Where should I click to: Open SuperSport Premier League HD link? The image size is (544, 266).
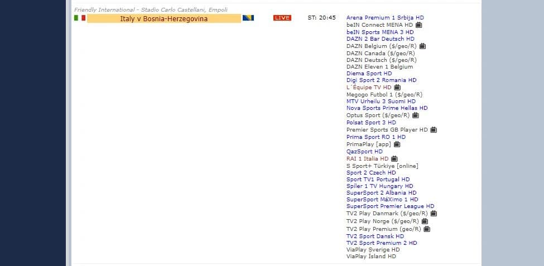tap(391, 206)
